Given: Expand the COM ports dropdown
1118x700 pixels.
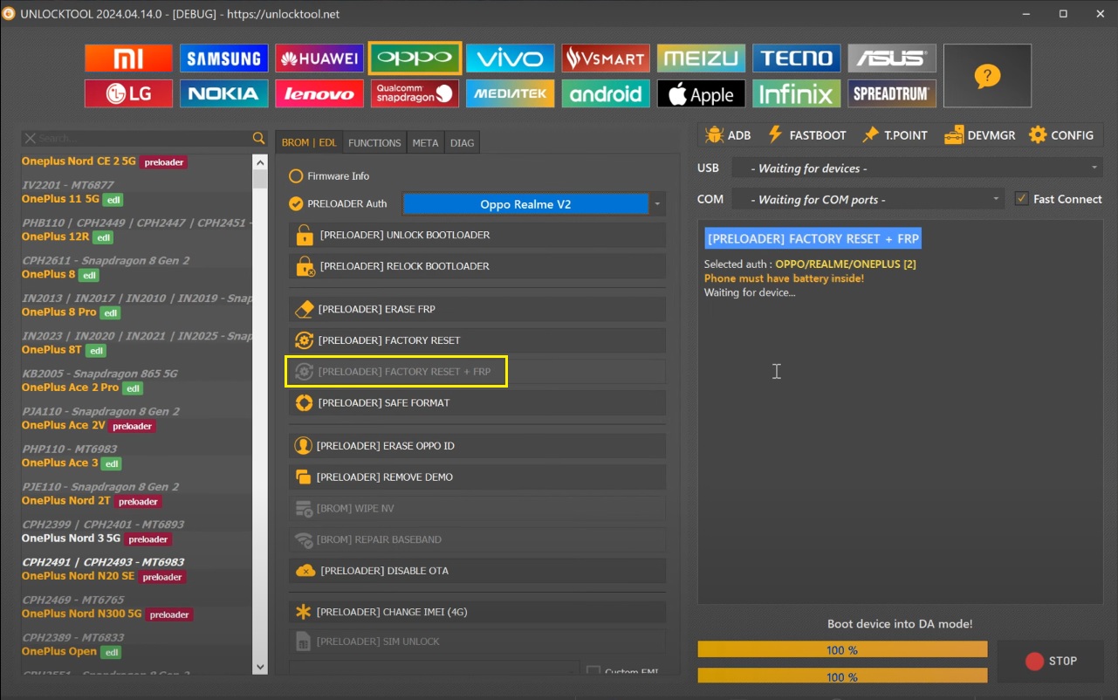Looking at the screenshot, I should (x=868, y=200).
